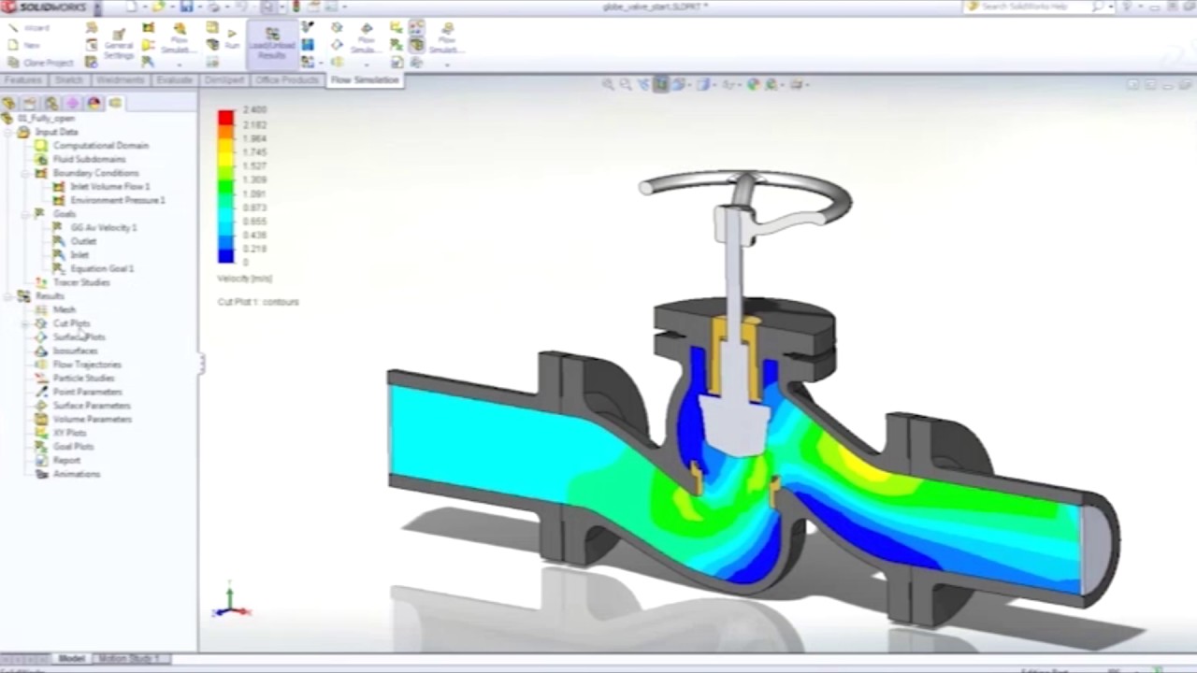Open the FeatureManager tree tab icon
Viewport: 1197px width, 673px height.
tap(8, 103)
